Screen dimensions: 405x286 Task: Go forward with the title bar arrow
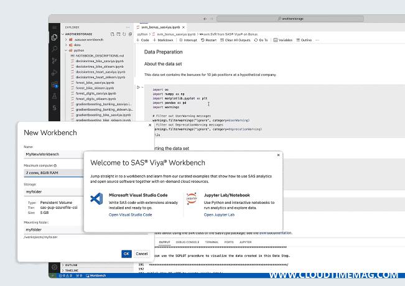tap(212, 19)
